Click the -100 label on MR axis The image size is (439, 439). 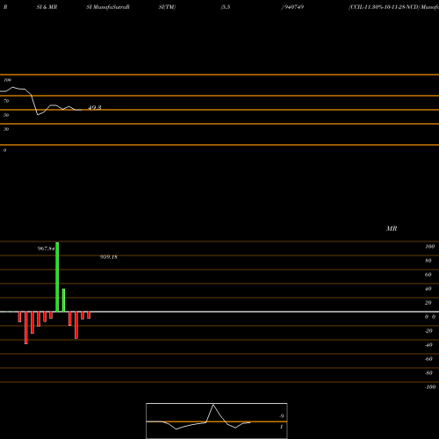tap(430, 387)
